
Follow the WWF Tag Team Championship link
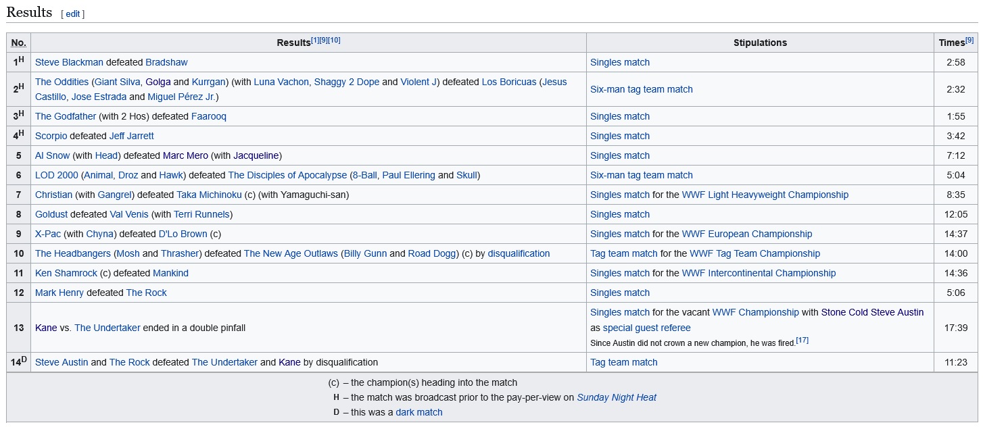click(754, 253)
